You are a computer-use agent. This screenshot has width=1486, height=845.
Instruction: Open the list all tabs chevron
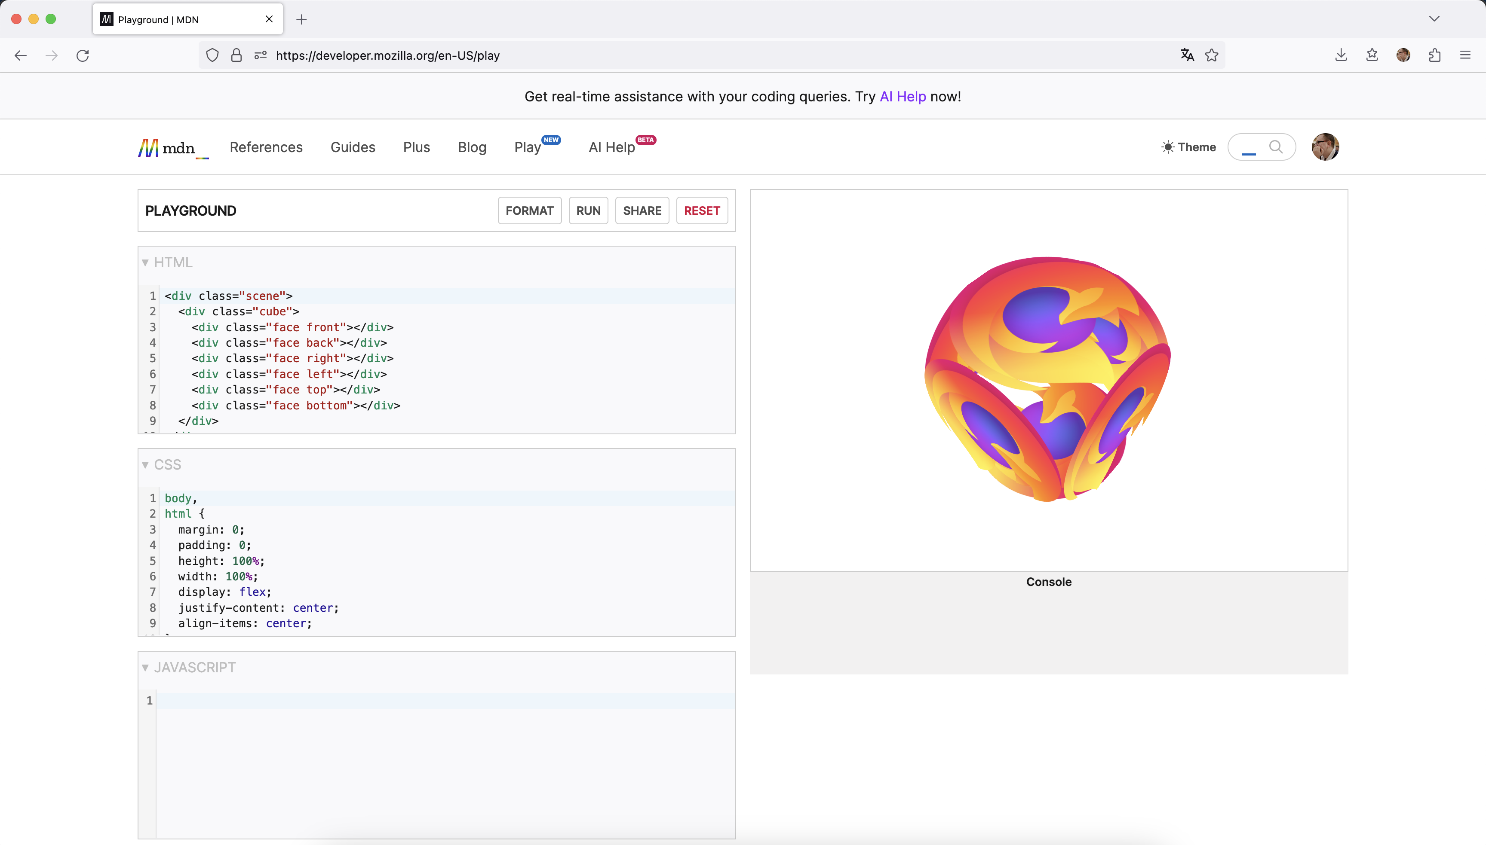click(x=1434, y=18)
